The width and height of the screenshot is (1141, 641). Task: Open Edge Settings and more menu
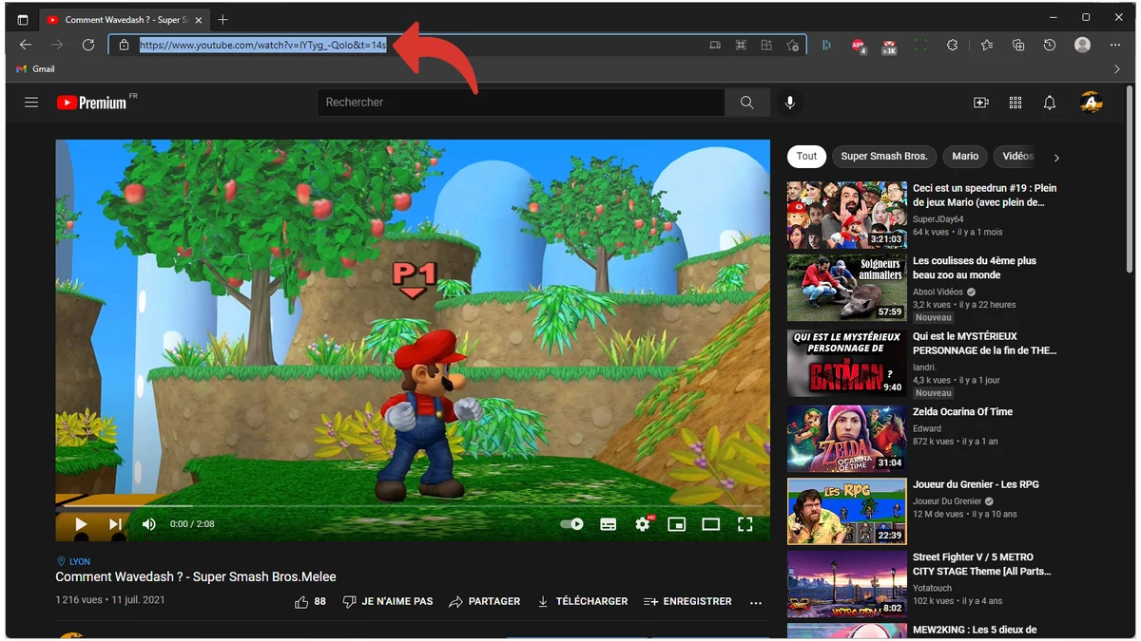(1115, 45)
